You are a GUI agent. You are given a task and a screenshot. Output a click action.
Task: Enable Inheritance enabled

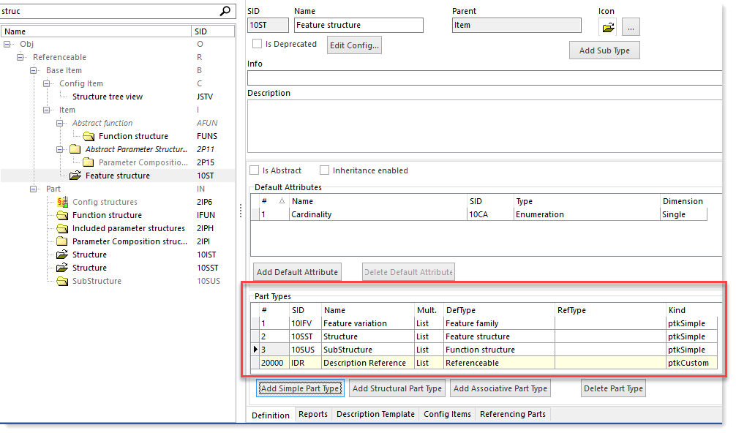point(324,170)
